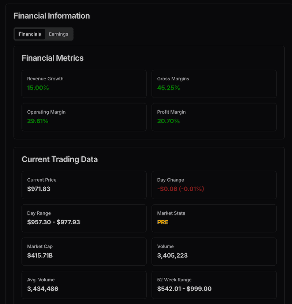
Task: Open the 52 Week Range card
Action: pyautogui.click(x=214, y=285)
